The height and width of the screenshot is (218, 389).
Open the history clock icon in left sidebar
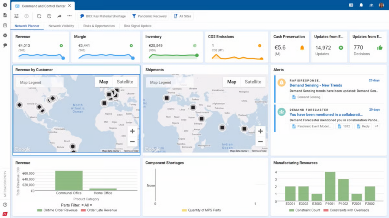click(x=5, y=5)
